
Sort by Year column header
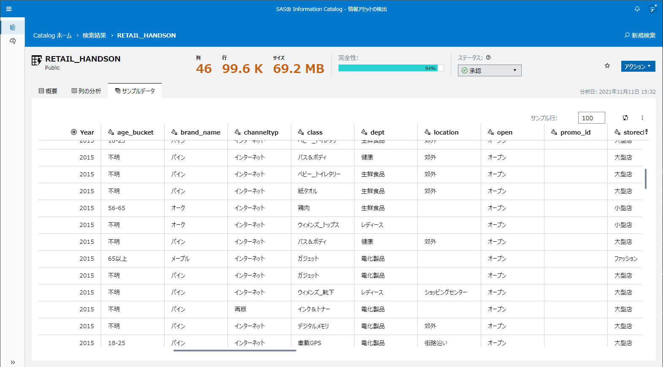(87, 132)
